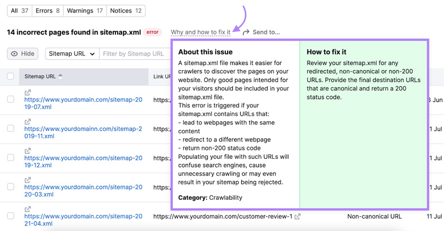Open external link icon for sitemap-2019-07.xml
444x231 pixels.
(28, 92)
